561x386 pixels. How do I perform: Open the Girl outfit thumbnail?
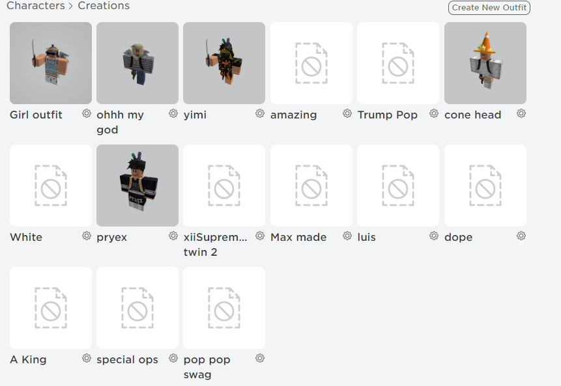50,63
